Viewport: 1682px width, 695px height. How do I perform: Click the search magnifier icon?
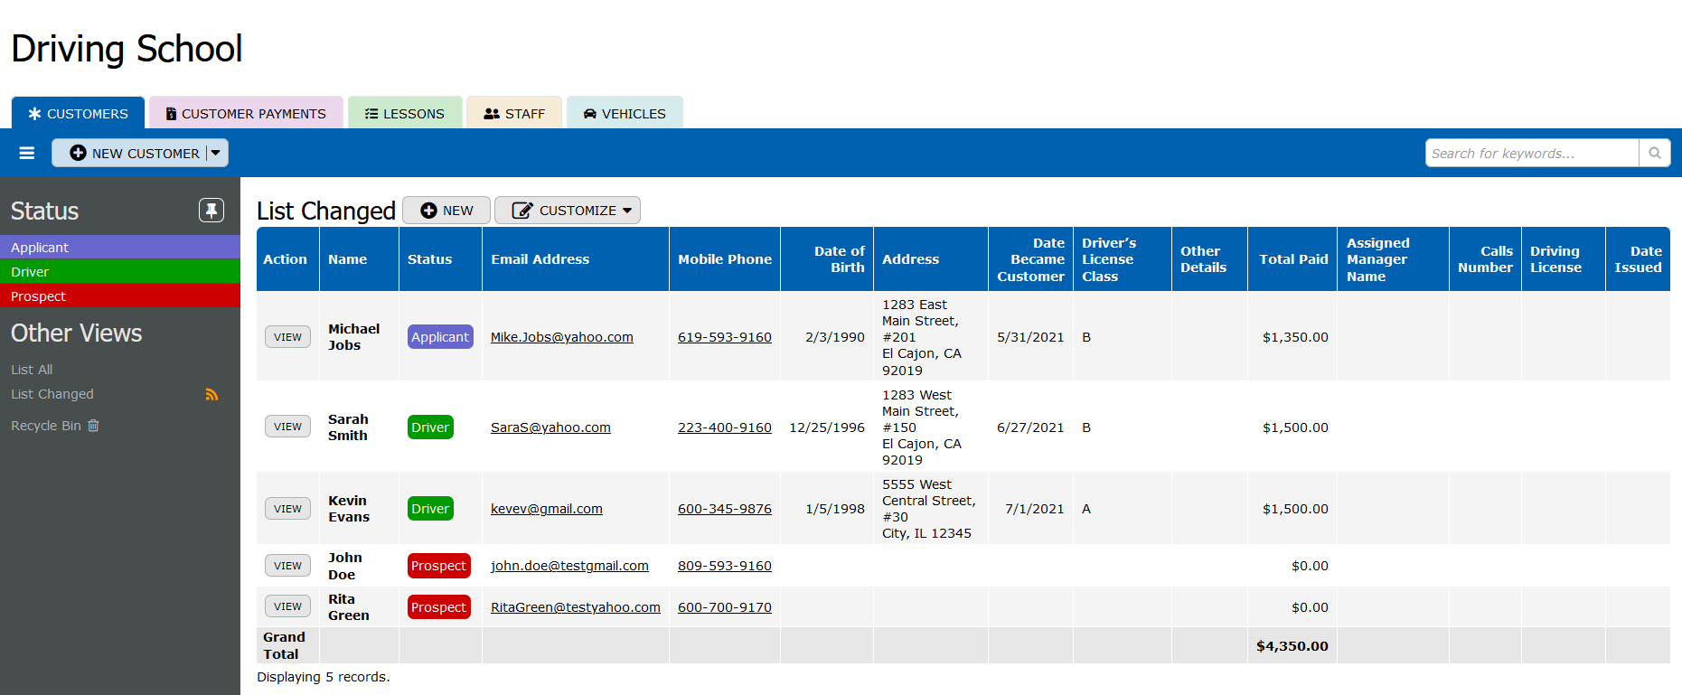pyautogui.click(x=1654, y=154)
